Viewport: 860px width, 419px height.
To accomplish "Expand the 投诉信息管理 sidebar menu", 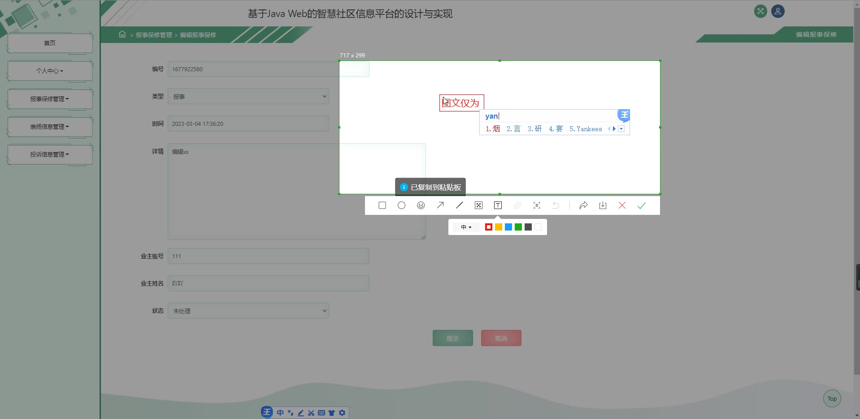I will click(x=50, y=154).
